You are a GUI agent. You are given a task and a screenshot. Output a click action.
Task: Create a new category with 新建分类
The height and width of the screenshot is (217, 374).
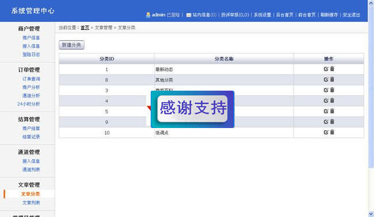[x=71, y=45]
